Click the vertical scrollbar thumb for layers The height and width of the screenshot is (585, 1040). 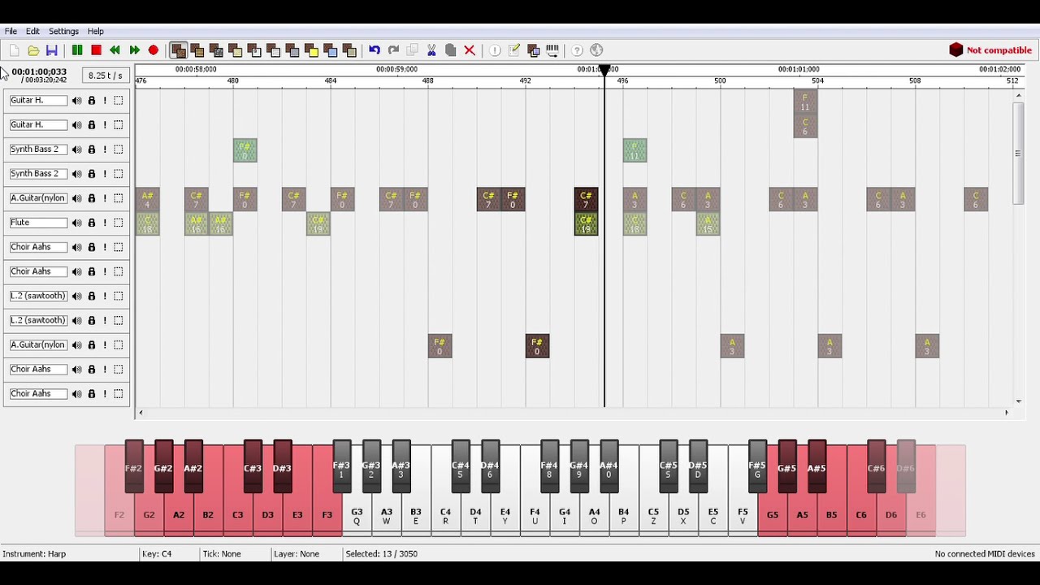coord(1017,154)
